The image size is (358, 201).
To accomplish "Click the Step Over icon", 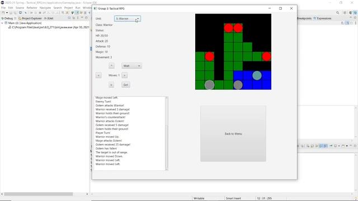I will click(53, 13).
